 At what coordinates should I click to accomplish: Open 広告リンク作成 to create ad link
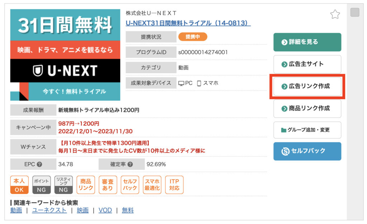click(x=307, y=87)
